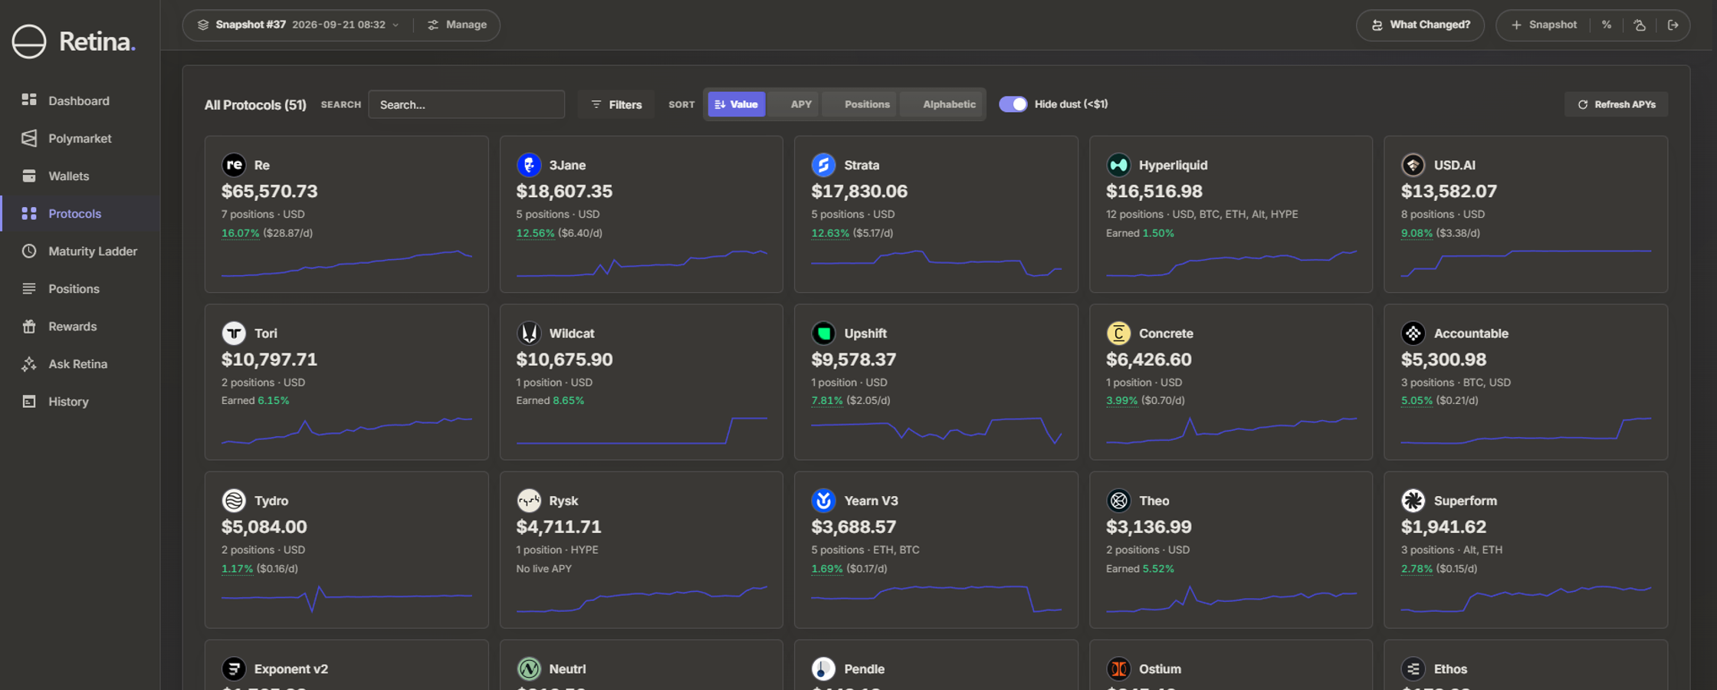The width and height of the screenshot is (1717, 690).
Task: Click the Strata protocol logo icon
Action: coord(823,165)
